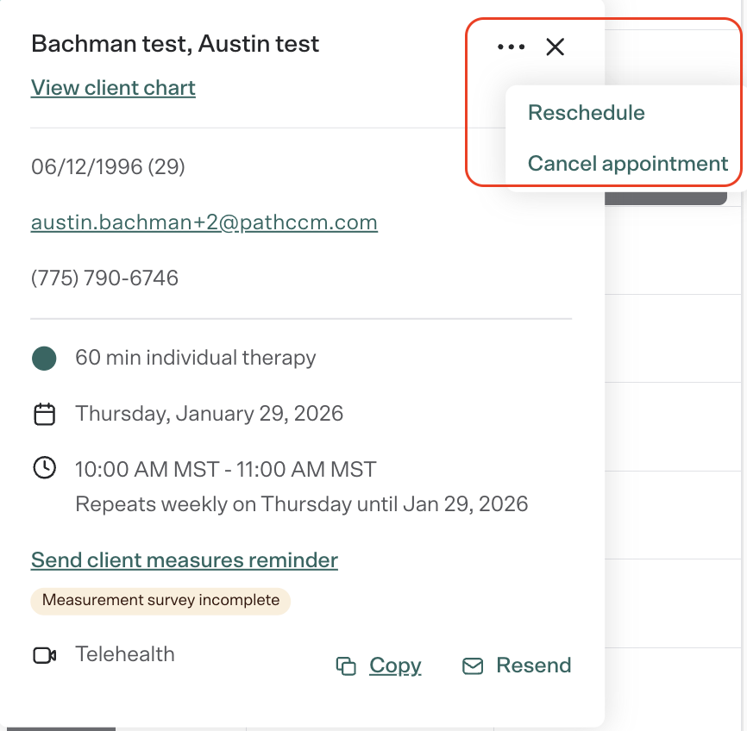Choose Cancel appointment in the menu
The width and height of the screenshot is (747, 731).
(x=627, y=163)
